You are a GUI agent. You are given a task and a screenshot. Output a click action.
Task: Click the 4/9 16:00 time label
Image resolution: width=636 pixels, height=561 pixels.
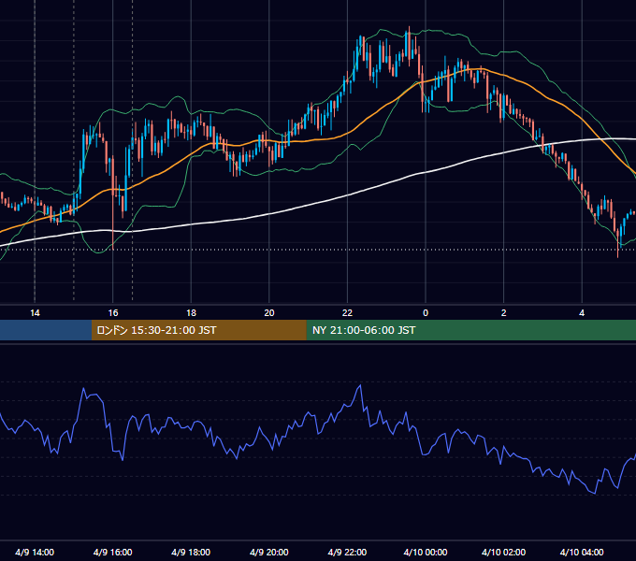coord(113,552)
